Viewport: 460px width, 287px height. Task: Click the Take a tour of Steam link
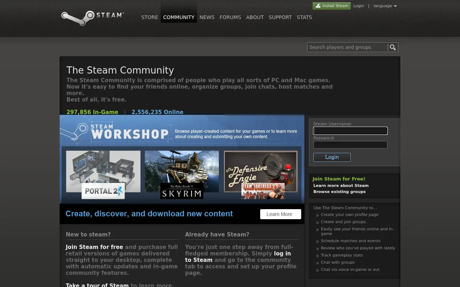[x=97, y=285]
